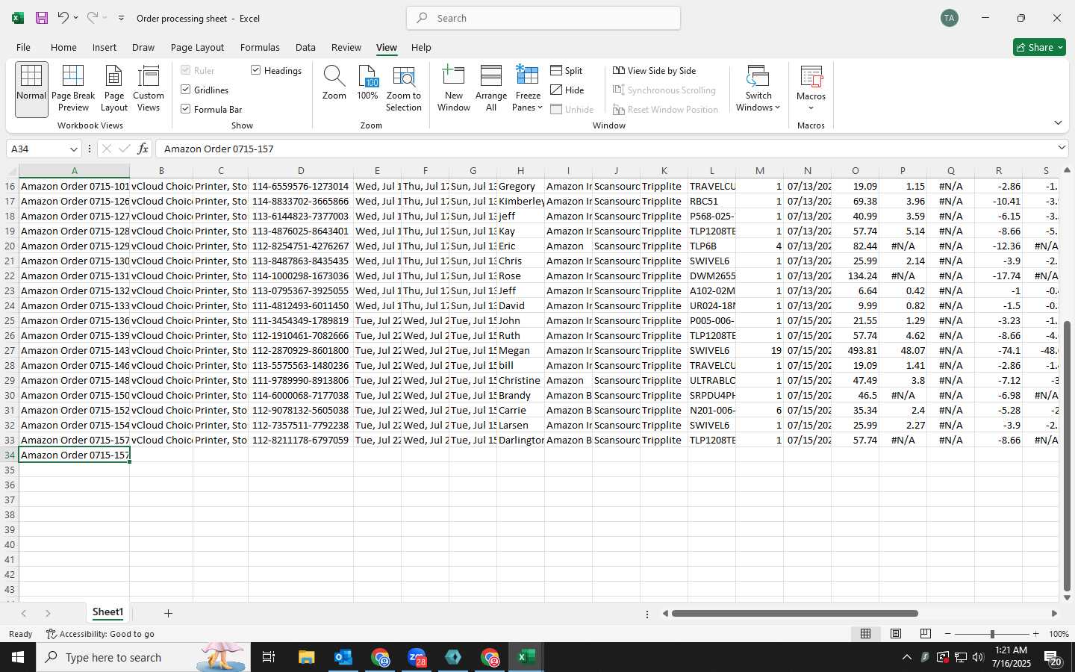1075x672 pixels.
Task: Undo the last action
Action: click(x=63, y=18)
